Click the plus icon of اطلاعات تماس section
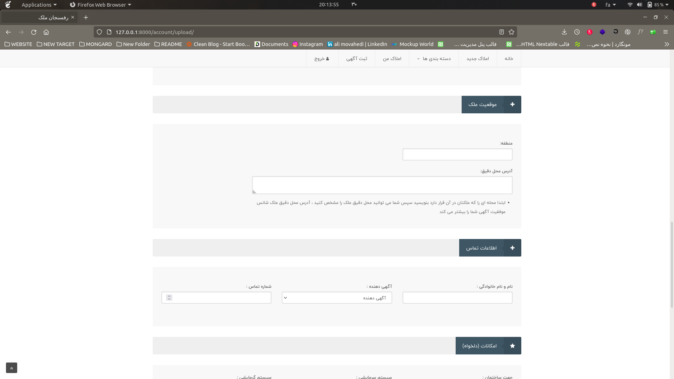The image size is (674, 379). pyautogui.click(x=512, y=248)
